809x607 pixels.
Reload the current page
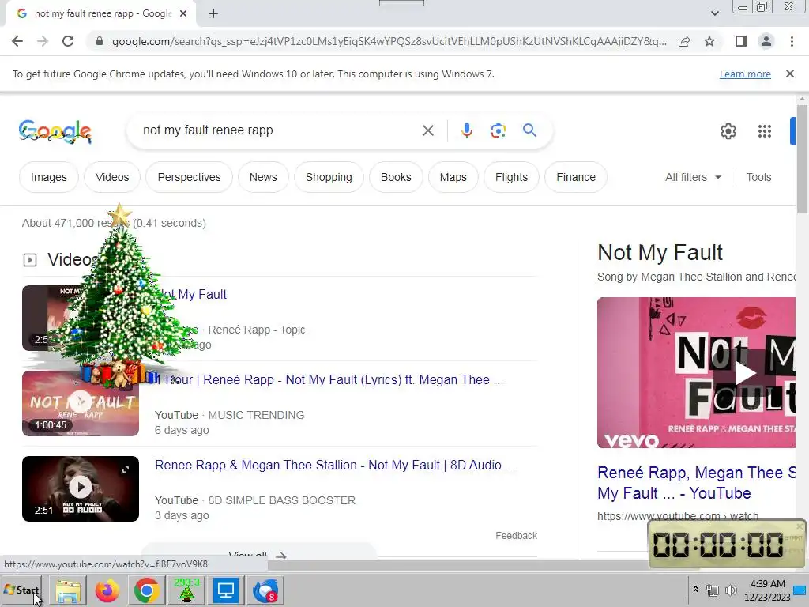[68, 41]
